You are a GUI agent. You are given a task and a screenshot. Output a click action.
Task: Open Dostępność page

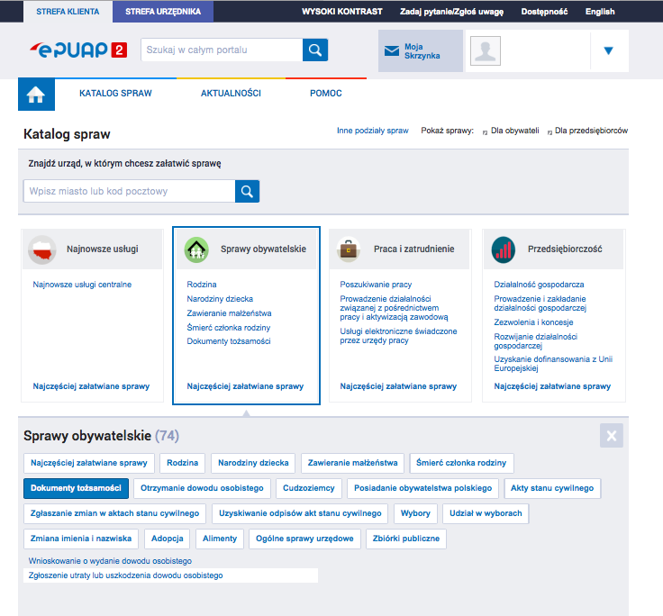(544, 12)
